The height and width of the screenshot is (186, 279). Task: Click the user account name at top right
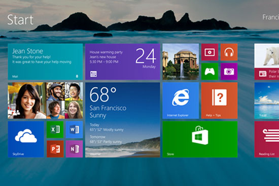pos(271,17)
